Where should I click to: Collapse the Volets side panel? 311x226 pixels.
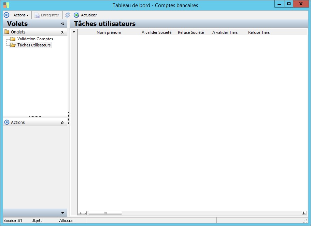[x=62, y=24]
